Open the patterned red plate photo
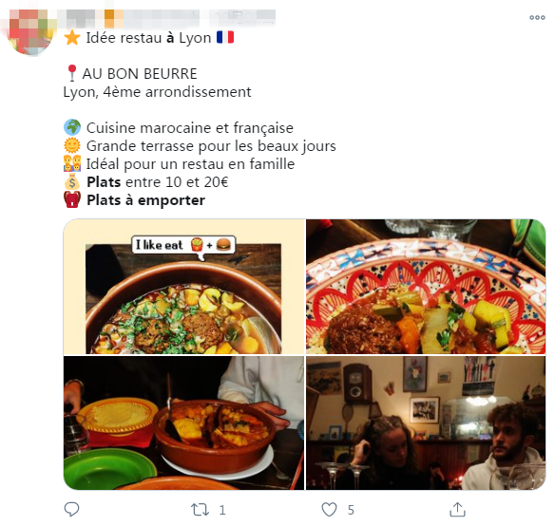Screen dimensions: 555x526 pyautogui.click(x=426, y=287)
